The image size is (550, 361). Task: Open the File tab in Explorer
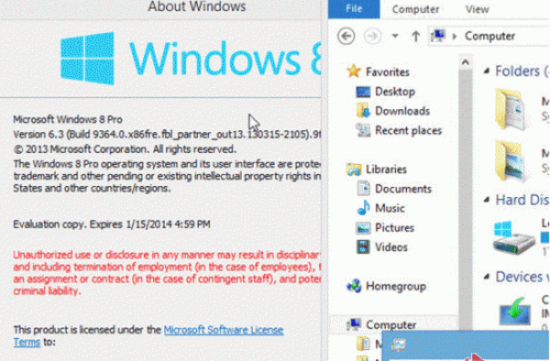(x=354, y=9)
